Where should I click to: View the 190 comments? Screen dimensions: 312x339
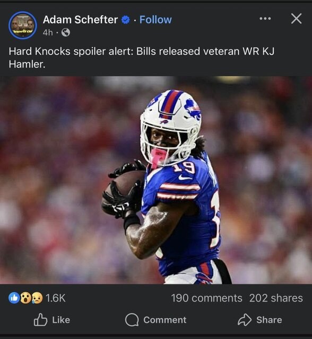(206, 298)
